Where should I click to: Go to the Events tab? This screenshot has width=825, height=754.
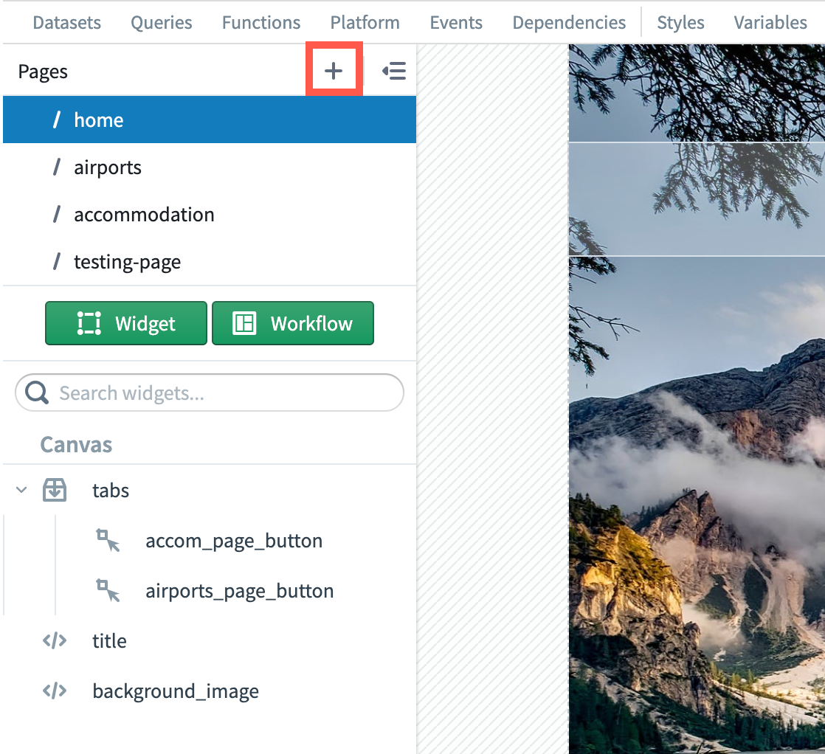456,23
